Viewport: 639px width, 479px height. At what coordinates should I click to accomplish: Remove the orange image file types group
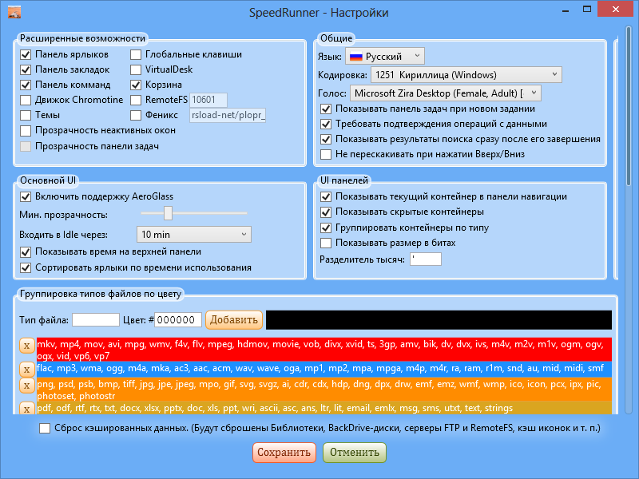coord(26,386)
